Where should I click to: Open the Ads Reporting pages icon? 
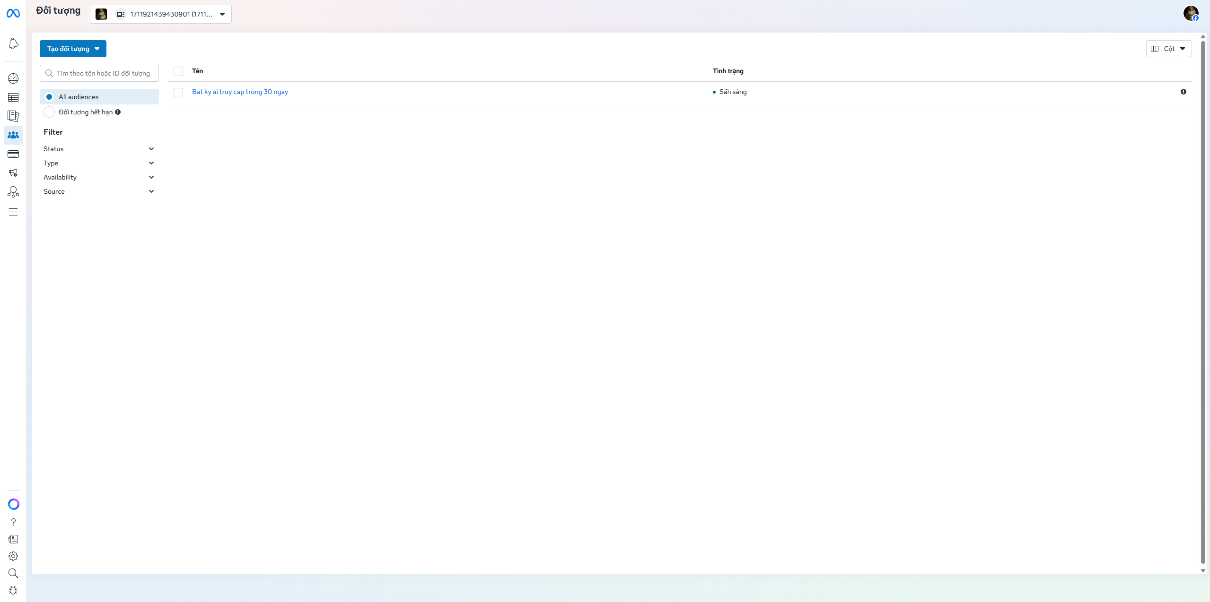coord(14,116)
